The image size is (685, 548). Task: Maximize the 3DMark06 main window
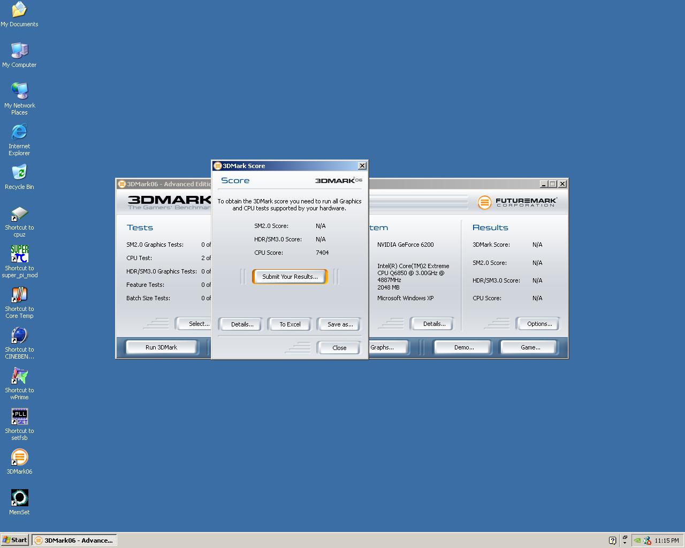click(x=553, y=184)
